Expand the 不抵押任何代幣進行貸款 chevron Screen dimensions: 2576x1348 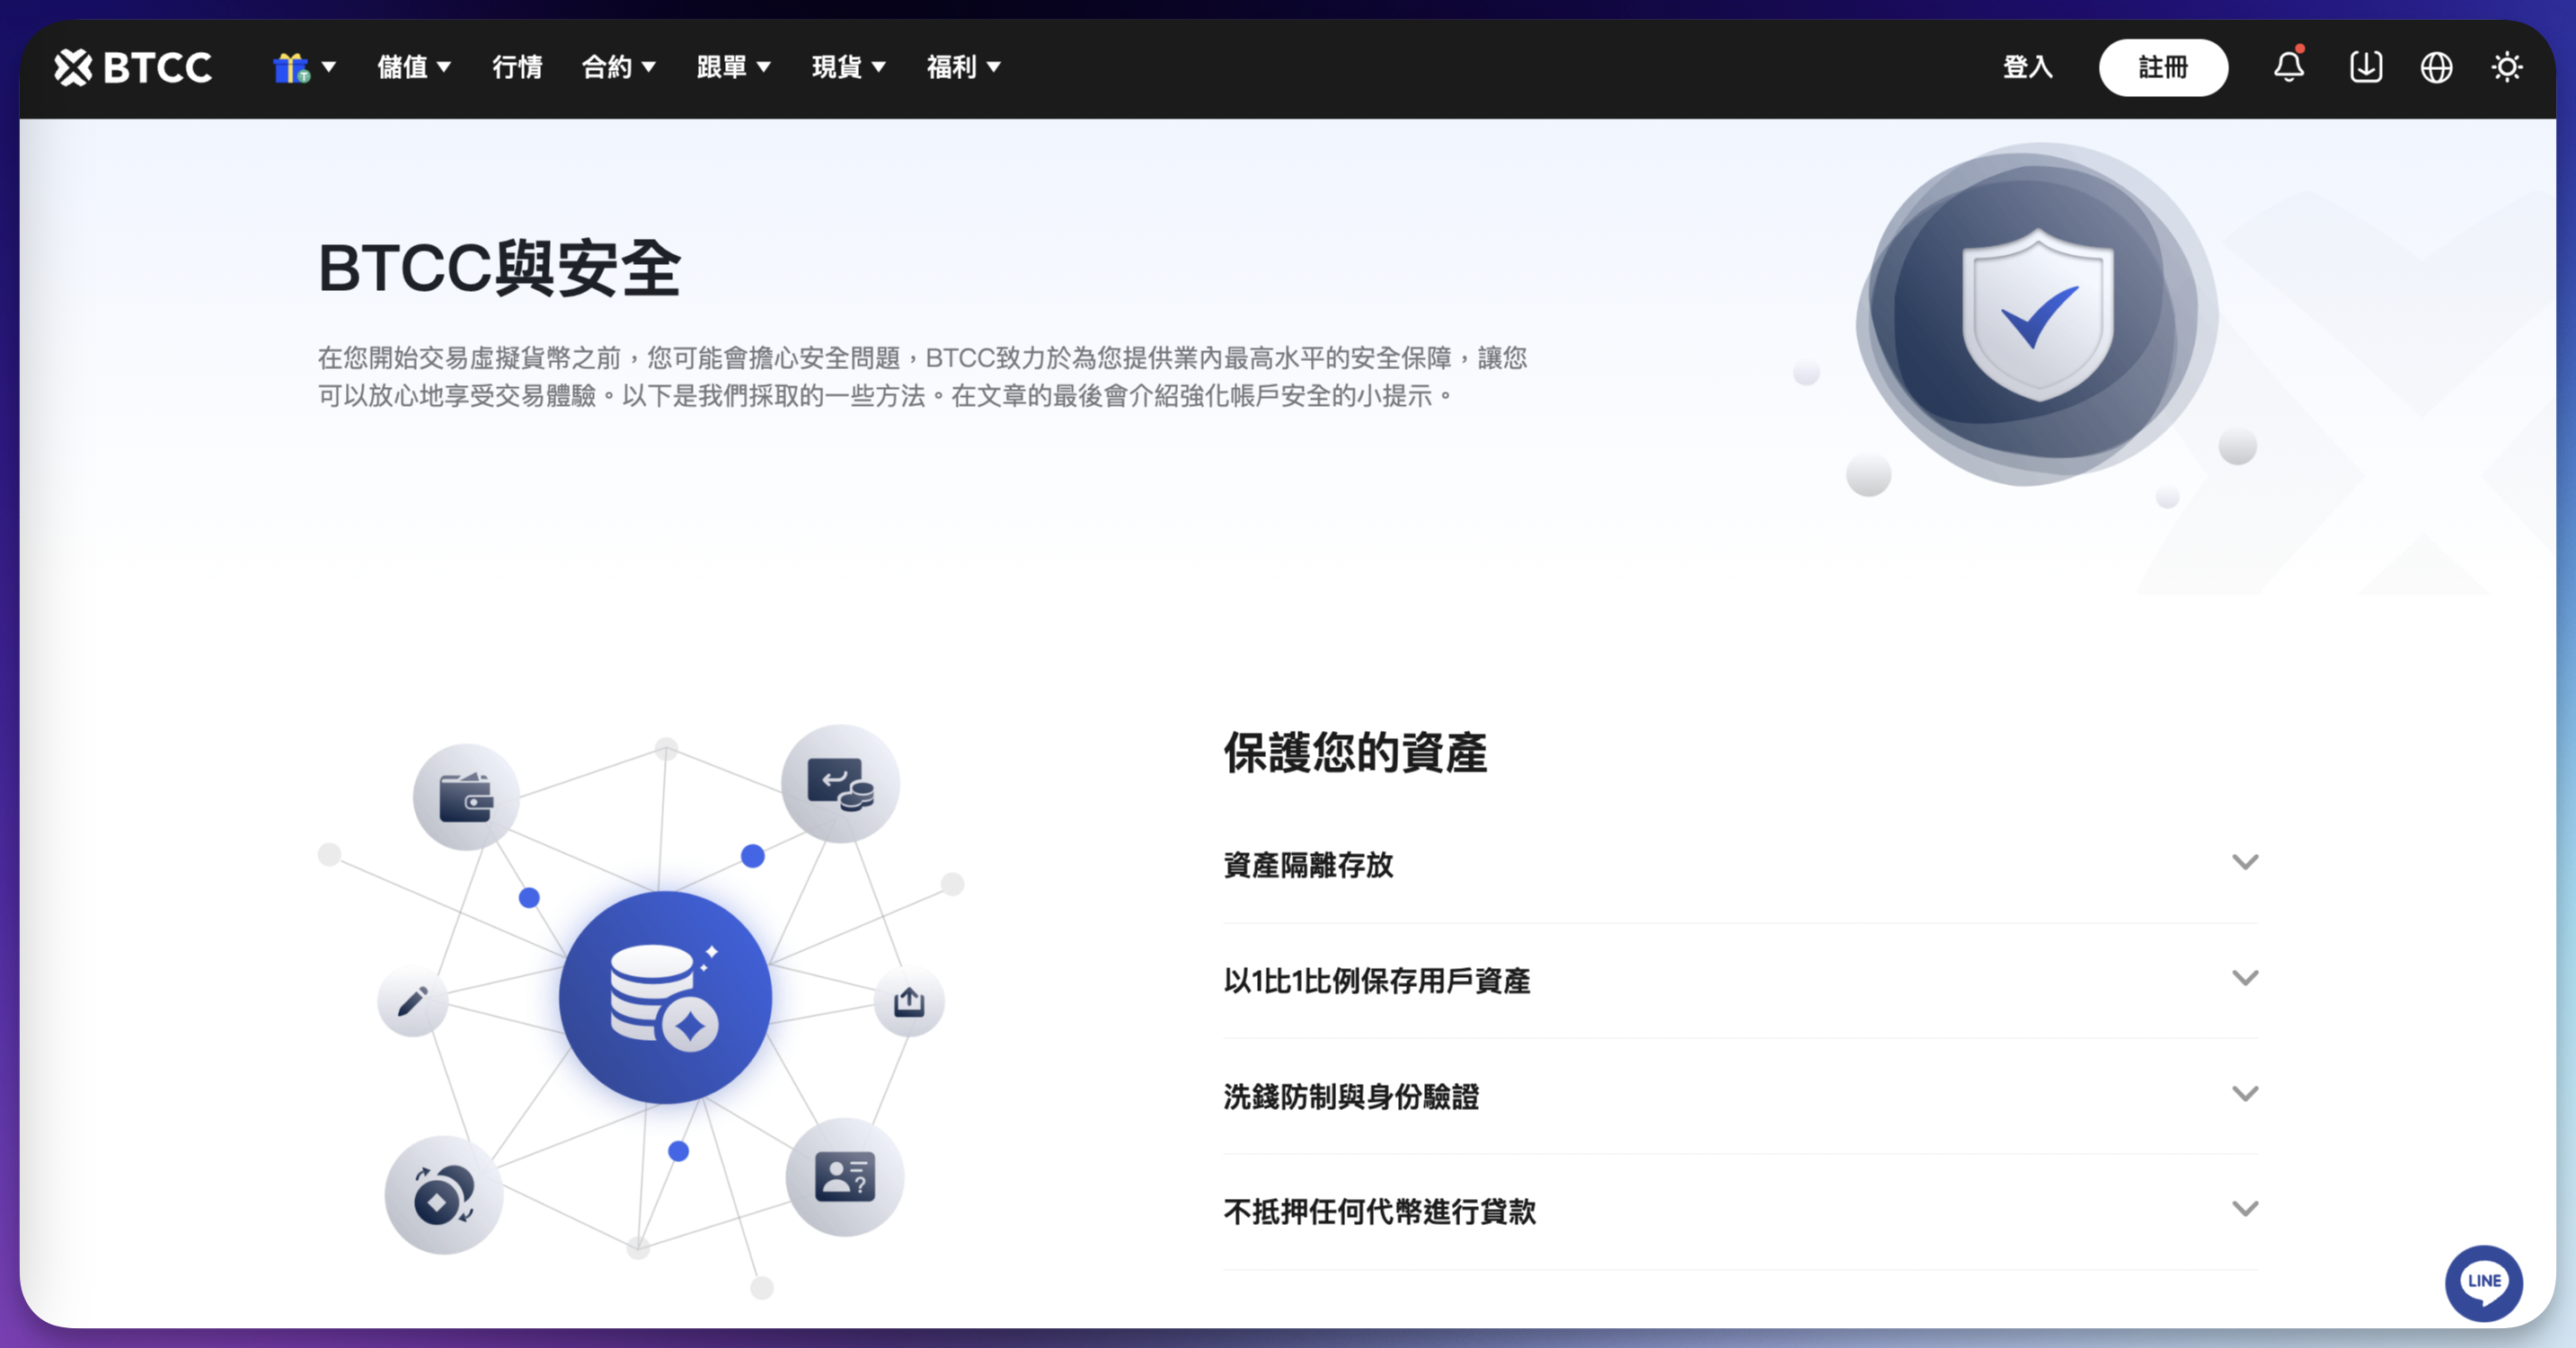[2245, 1209]
